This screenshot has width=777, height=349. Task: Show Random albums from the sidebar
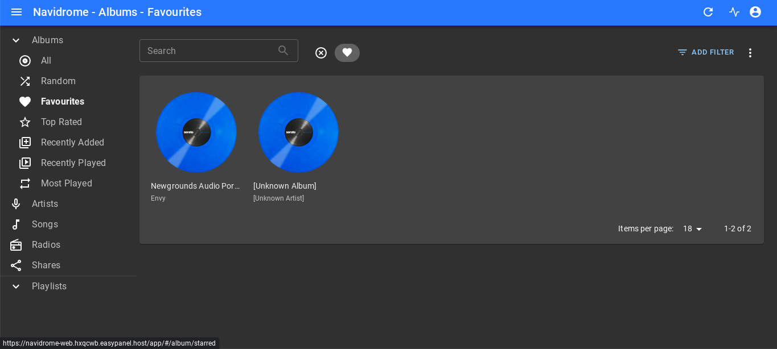(58, 81)
